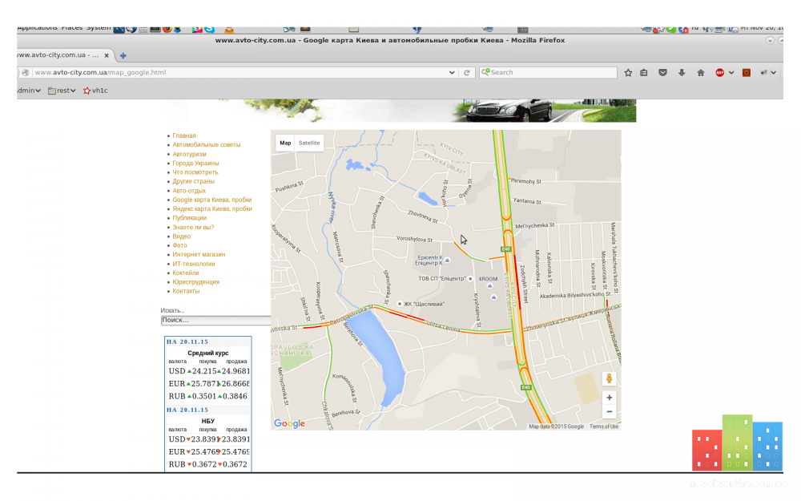
Task: Open the Автотуризм menu link
Action: tap(189, 154)
